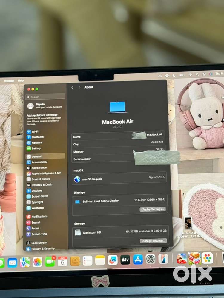
Task: Click the Focus moon icon in menu bar
Action: pyautogui.click(x=174, y=75)
